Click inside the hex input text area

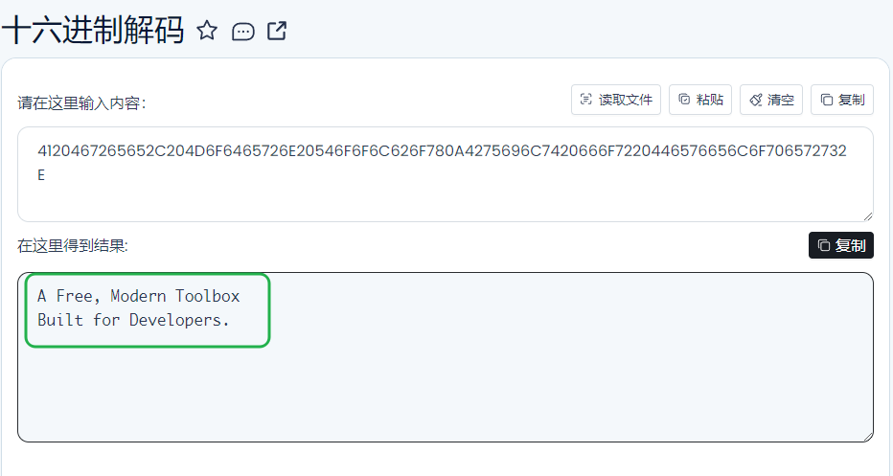446,174
